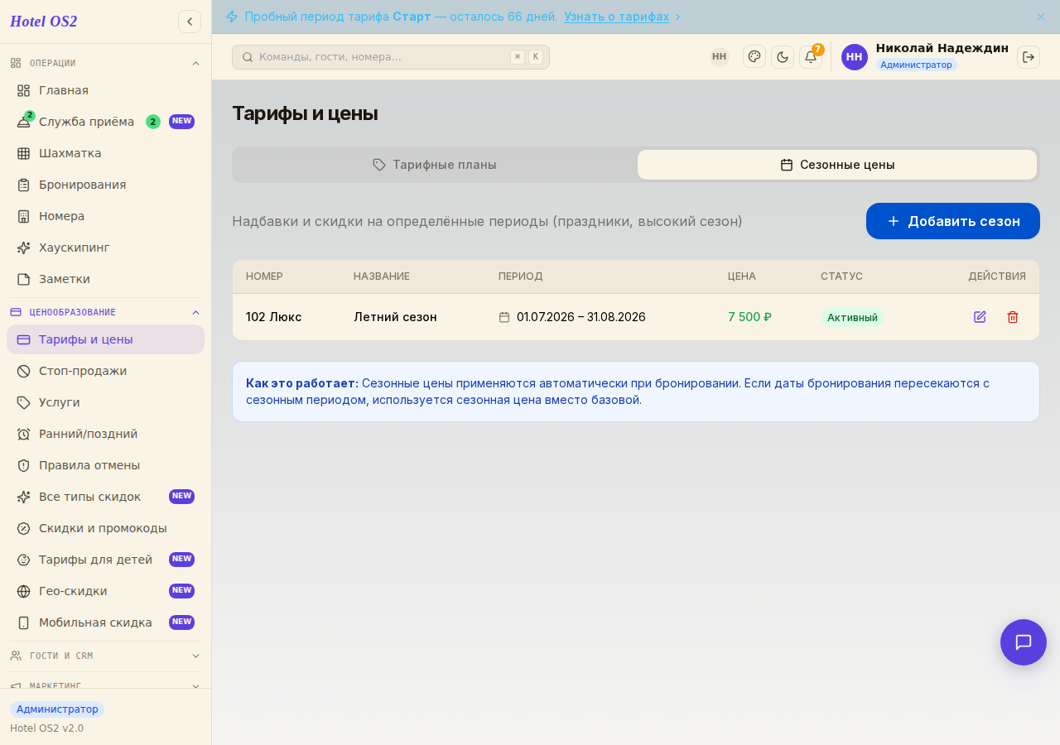
Task: Switch to the Тарифные планы tab
Action: (436, 165)
